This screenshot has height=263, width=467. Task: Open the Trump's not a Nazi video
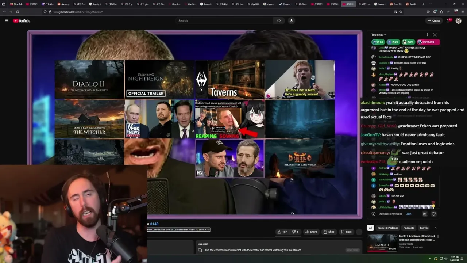coord(300,79)
